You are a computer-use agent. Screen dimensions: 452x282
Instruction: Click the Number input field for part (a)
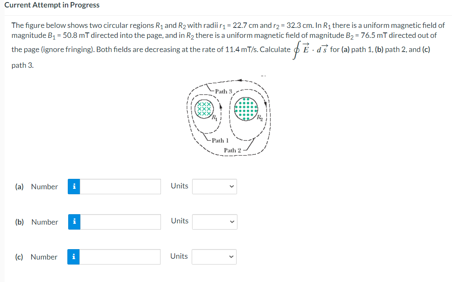point(121,186)
